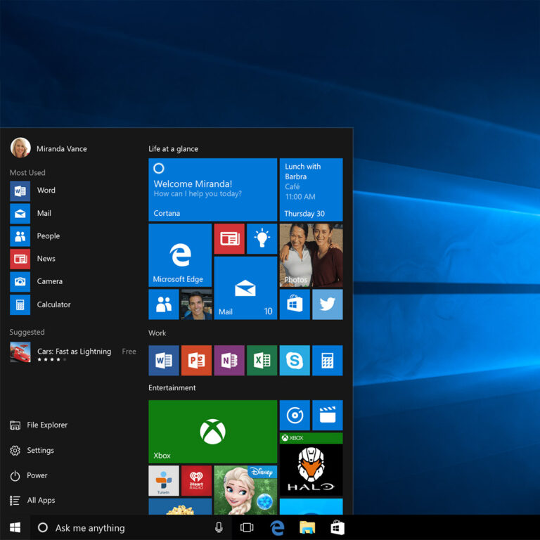Open the Mail tile showing 10 messages
This screenshot has height=540, width=540.
point(245,288)
